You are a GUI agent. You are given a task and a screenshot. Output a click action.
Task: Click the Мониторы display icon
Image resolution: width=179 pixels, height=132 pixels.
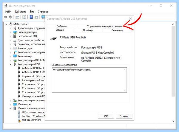(x=15, y=104)
